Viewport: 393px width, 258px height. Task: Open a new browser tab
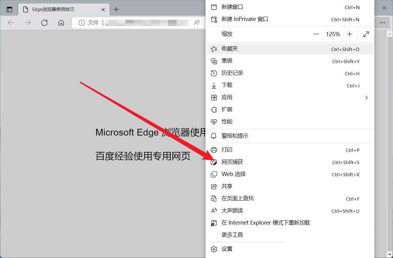[116, 9]
